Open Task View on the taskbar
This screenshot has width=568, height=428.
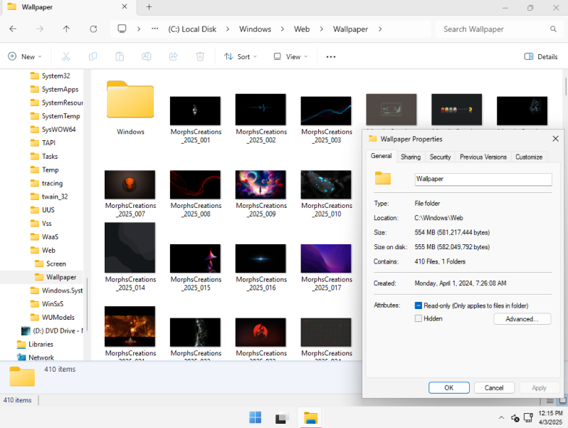(x=282, y=418)
